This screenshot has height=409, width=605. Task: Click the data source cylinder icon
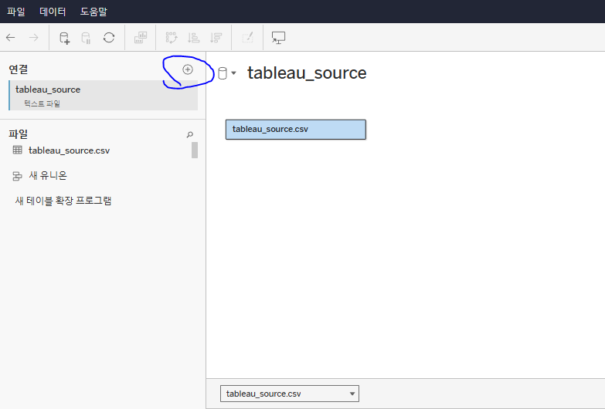tap(223, 73)
